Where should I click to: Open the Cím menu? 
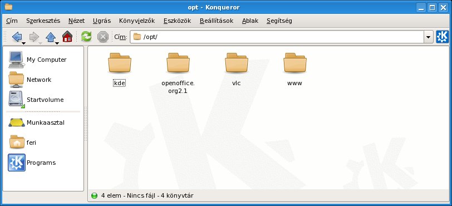tap(12, 21)
